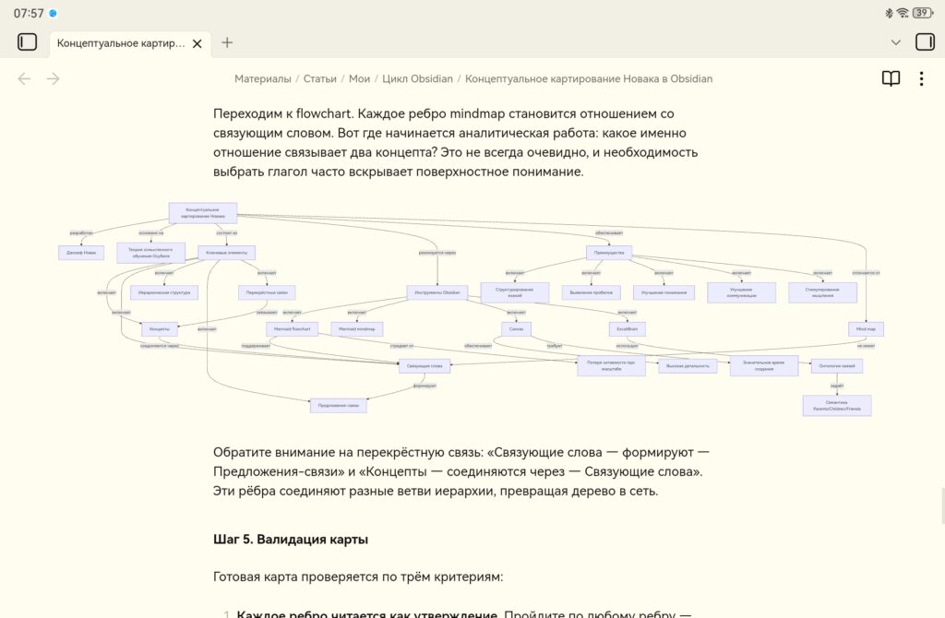This screenshot has width=945, height=618.
Task: Click the Связующие слова diagram node
Action: (x=425, y=365)
